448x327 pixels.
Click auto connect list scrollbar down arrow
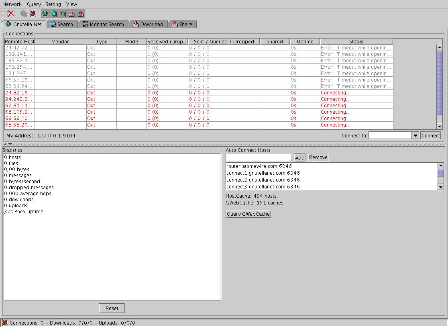[x=440, y=187]
